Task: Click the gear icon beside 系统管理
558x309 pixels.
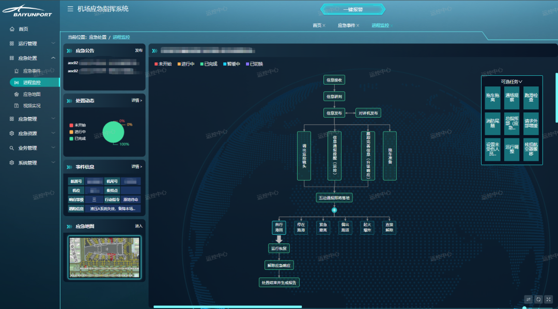Action: pyautogui.click(x=12, y=162)
